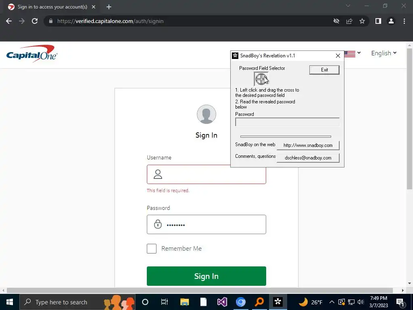This screenshot has width=413, height=310.
Task: Click the padlock icon in password field
Action: coord(158,224)
